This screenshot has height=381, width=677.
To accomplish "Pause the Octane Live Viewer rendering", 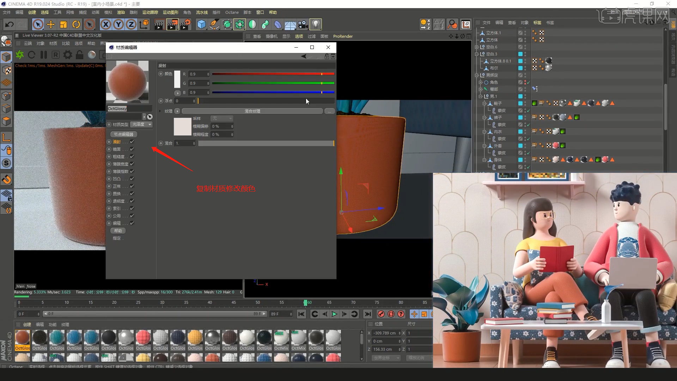I will [44, 55].
